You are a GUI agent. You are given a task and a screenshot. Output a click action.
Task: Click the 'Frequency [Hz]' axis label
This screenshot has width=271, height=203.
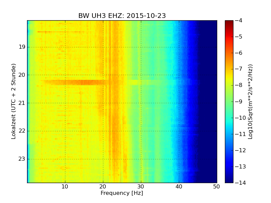pyautogui.click(x=122, y=193)
